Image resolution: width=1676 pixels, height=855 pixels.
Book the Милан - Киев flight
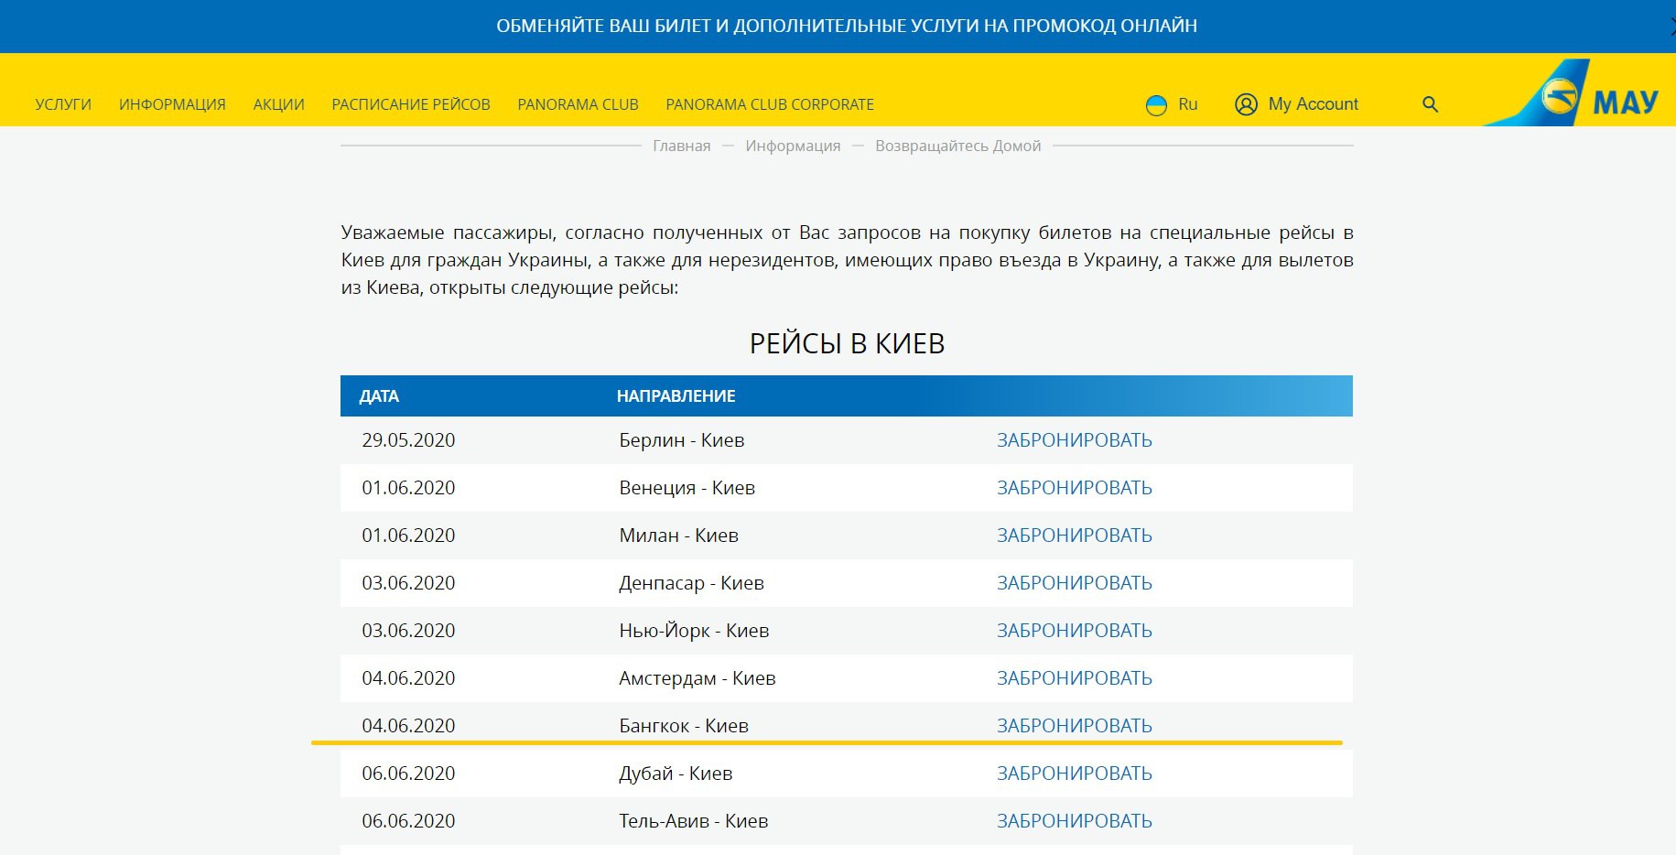tap(1074, 536)
